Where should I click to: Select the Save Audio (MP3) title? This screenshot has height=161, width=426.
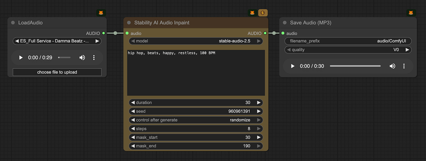point(311,23)
